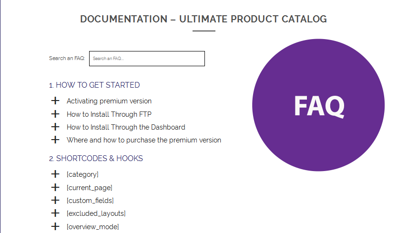Open the [excluded_layouts] shortcode text
This screenshot has width=407, height=233.
coord(96,213)
